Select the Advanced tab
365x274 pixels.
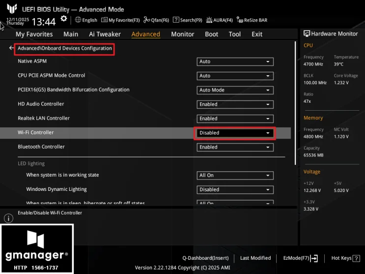pos(146,34)
